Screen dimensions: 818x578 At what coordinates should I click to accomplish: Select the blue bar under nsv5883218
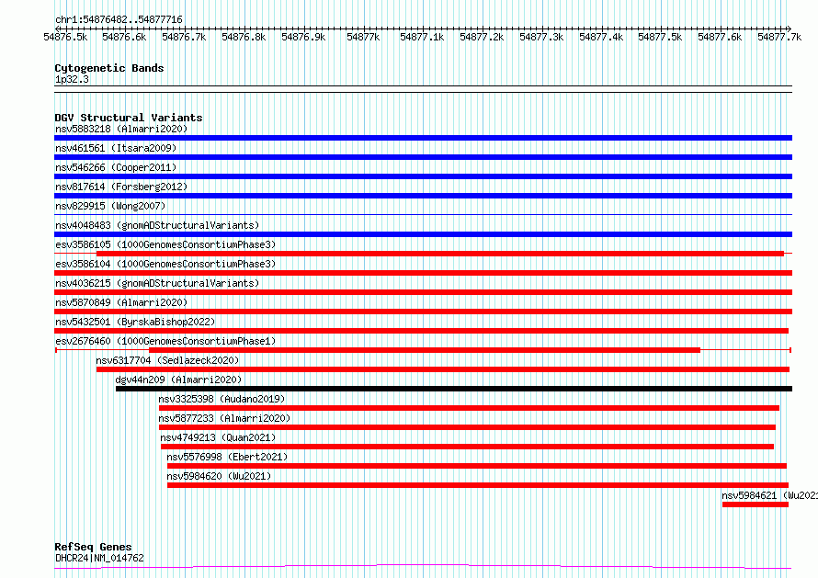(423, 138)
